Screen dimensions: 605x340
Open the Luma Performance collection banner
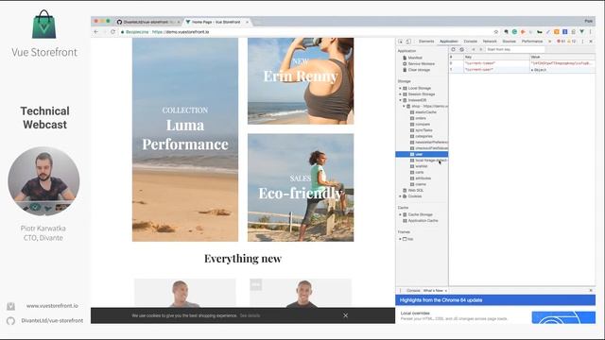[x=185, y=140]
